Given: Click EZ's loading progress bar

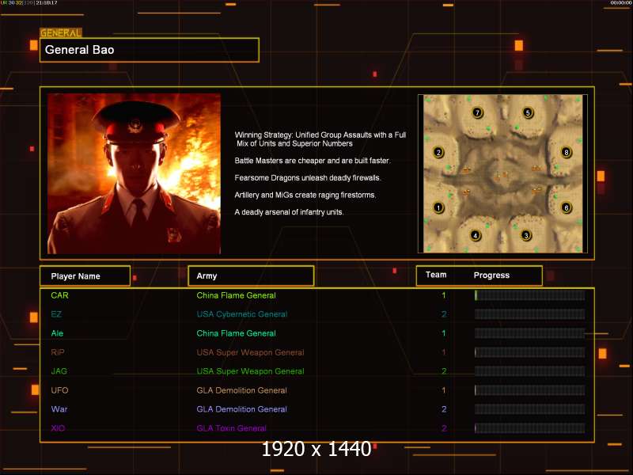Looking at the screenshot, I should click(x=529, y=314).
